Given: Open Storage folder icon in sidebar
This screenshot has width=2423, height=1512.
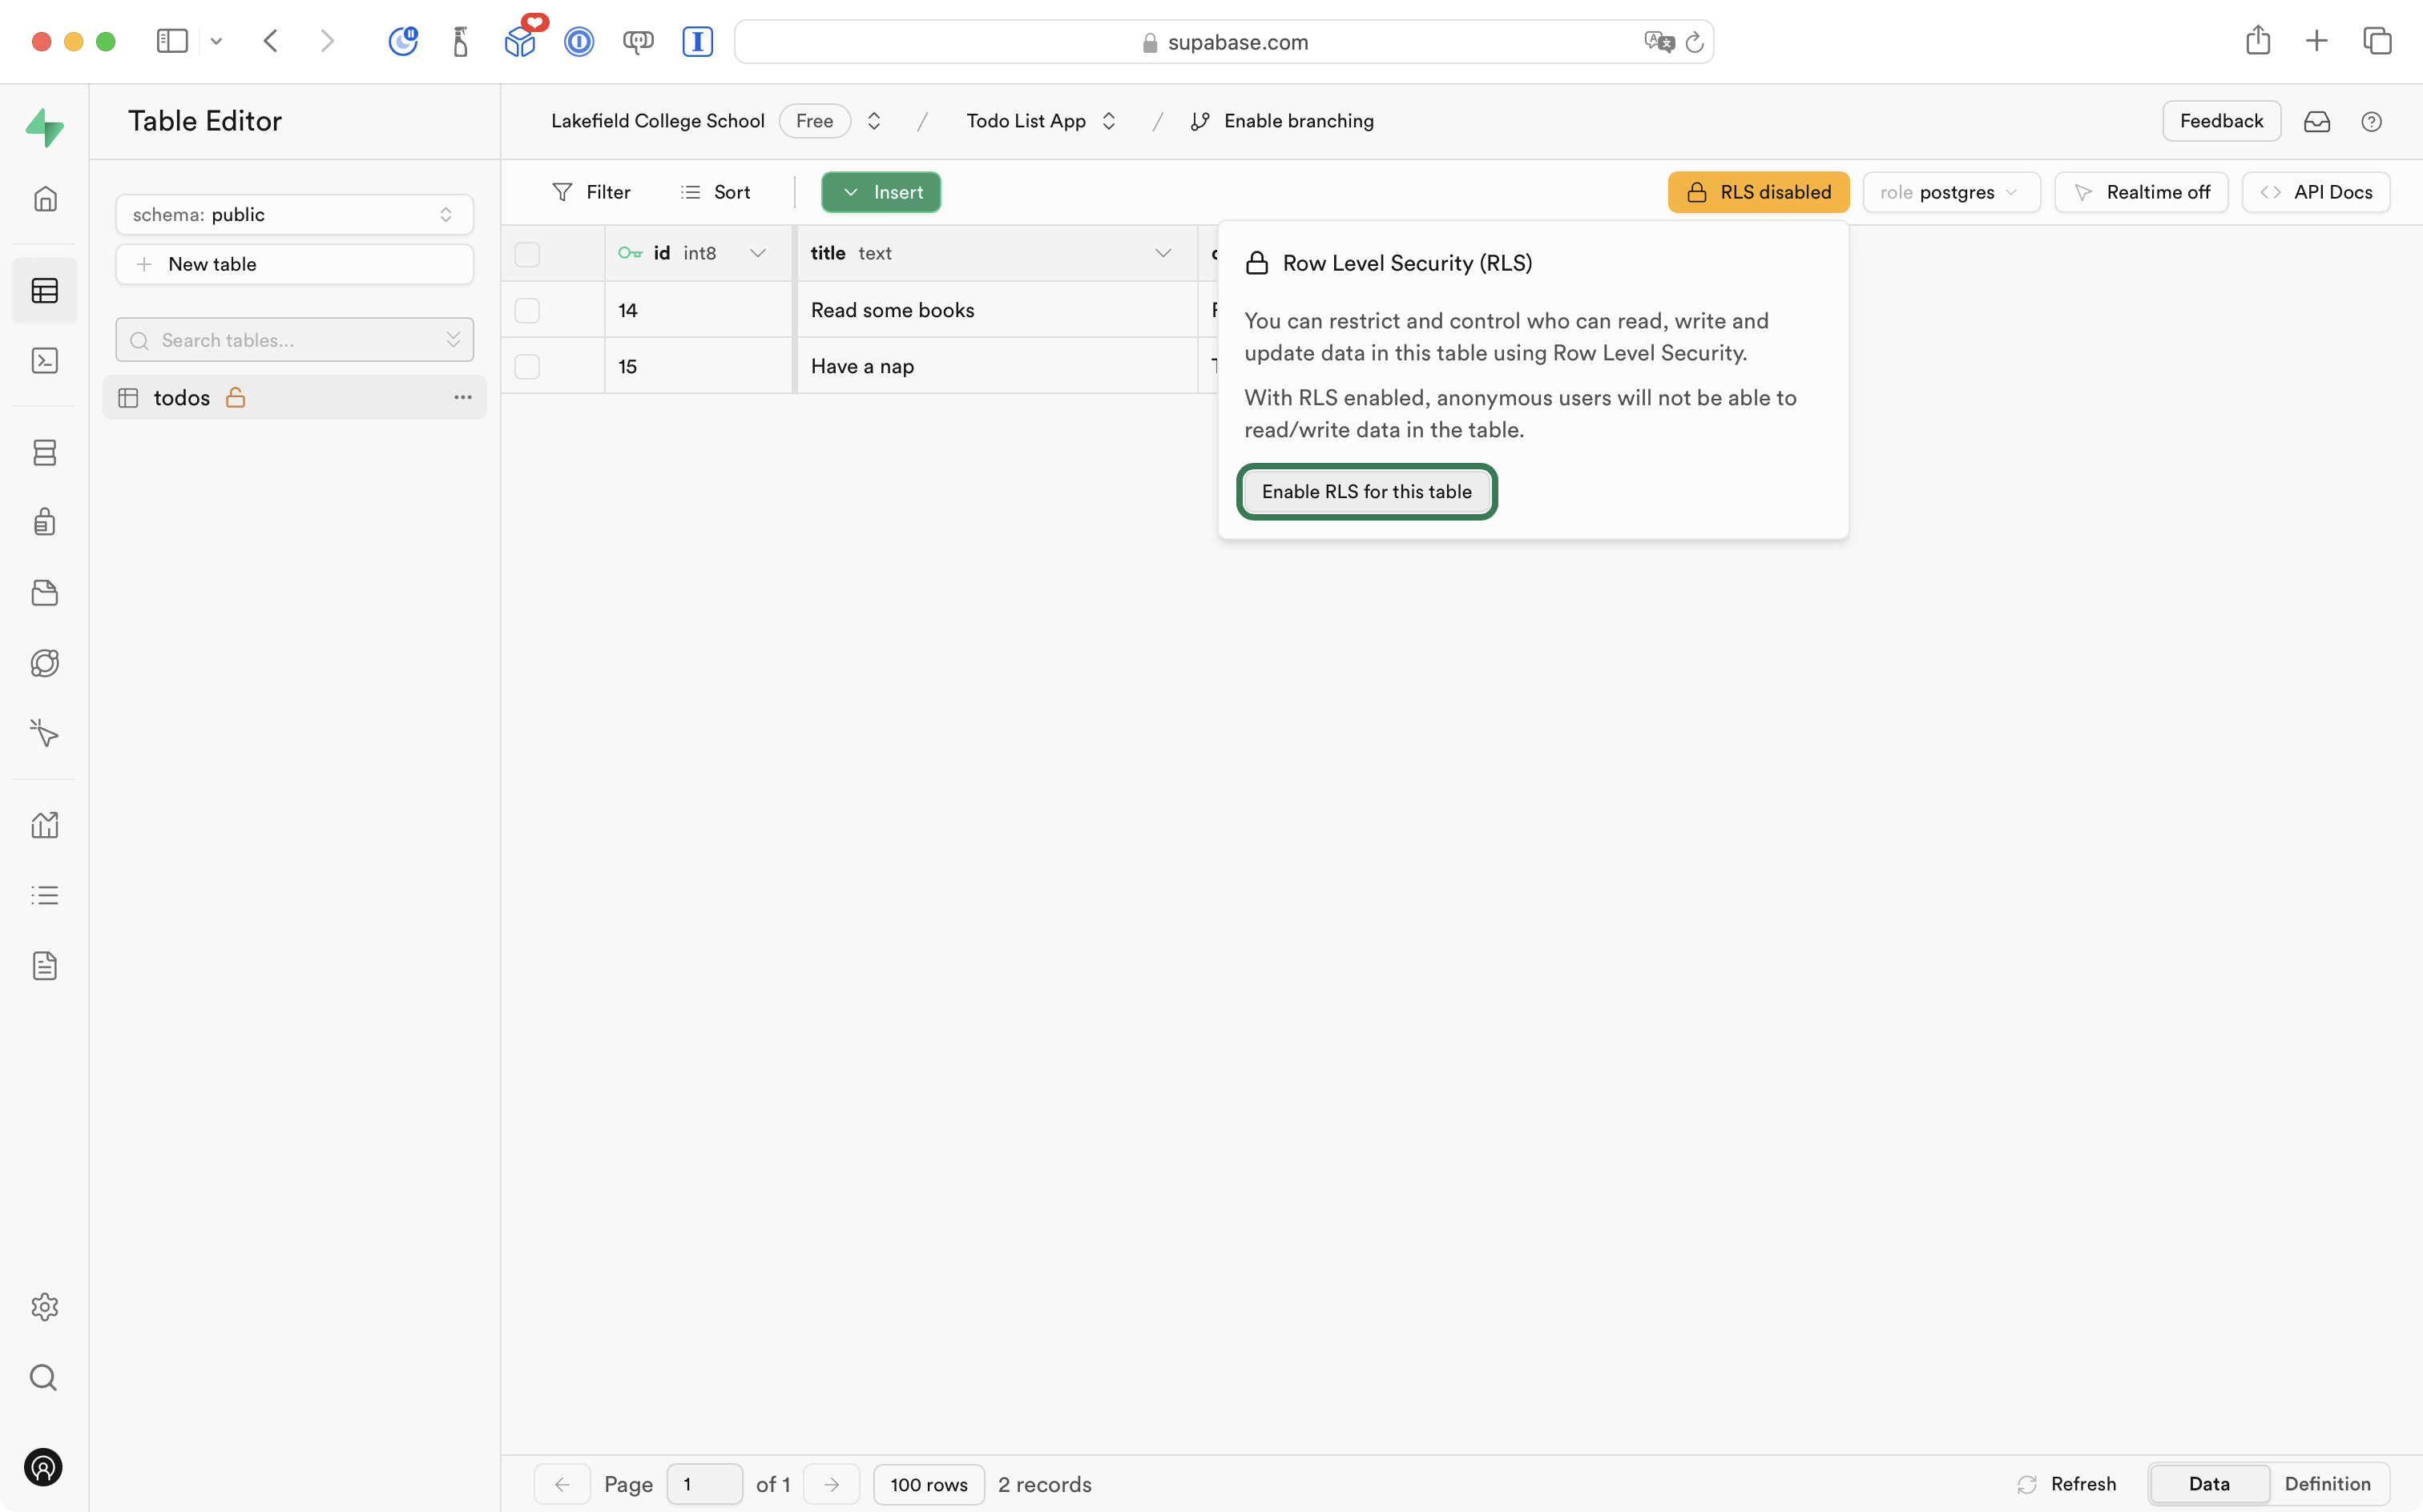Looking at the screenshot, I should pos(45,593).
